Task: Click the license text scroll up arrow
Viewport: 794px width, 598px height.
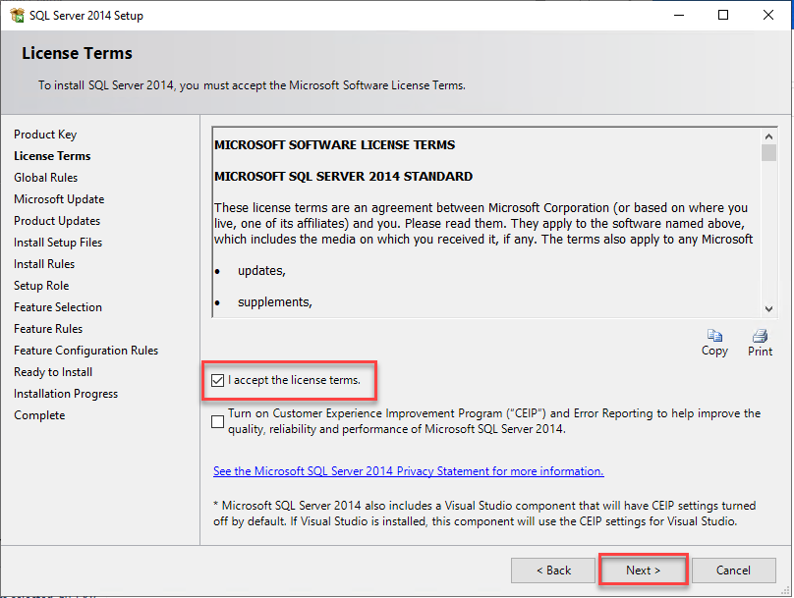Action: [x=768, y=136]
